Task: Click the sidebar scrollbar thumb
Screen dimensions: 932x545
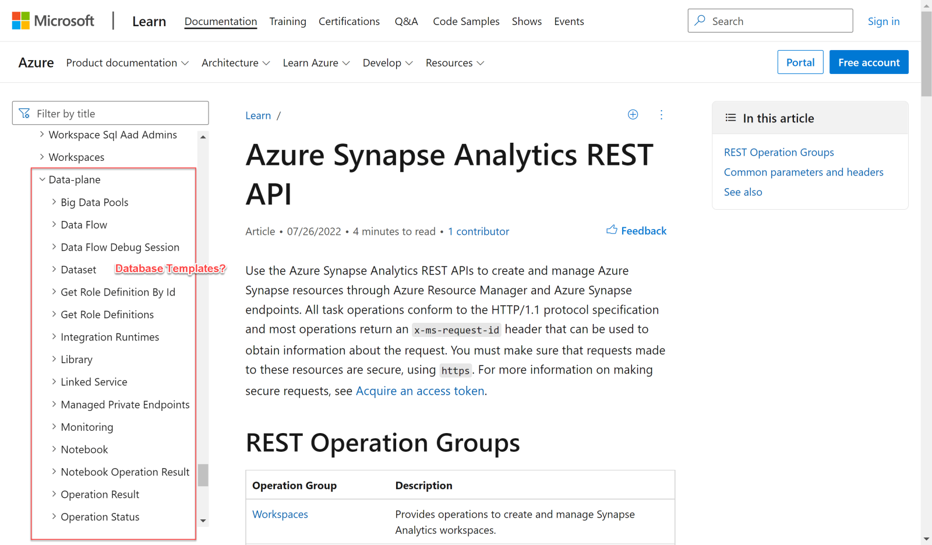Action: [203, 475]
